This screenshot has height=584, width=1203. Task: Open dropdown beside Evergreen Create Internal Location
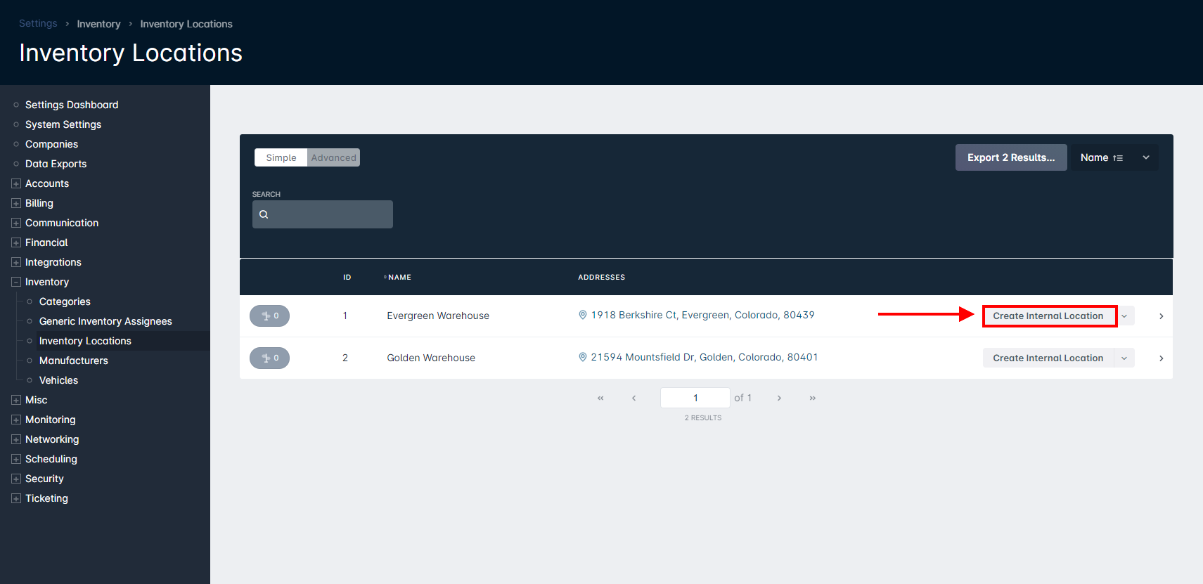1124,316
